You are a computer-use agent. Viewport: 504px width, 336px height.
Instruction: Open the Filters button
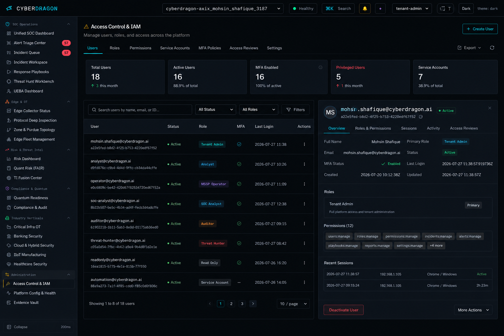point(296,110)
